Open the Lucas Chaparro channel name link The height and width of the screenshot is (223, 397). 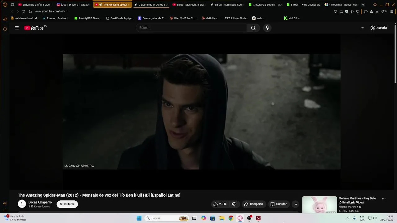[40, 202]
